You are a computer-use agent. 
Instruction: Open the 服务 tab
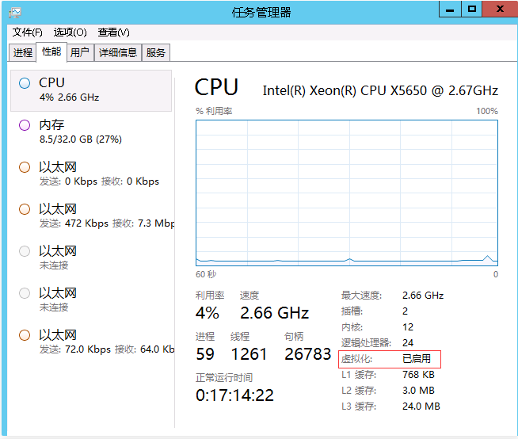pyautogui.click(x=156, y=52)
